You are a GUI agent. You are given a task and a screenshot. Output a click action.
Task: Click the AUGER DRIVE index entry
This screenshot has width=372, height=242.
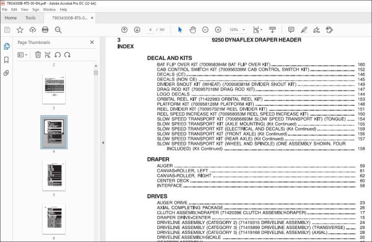(172, 202)
